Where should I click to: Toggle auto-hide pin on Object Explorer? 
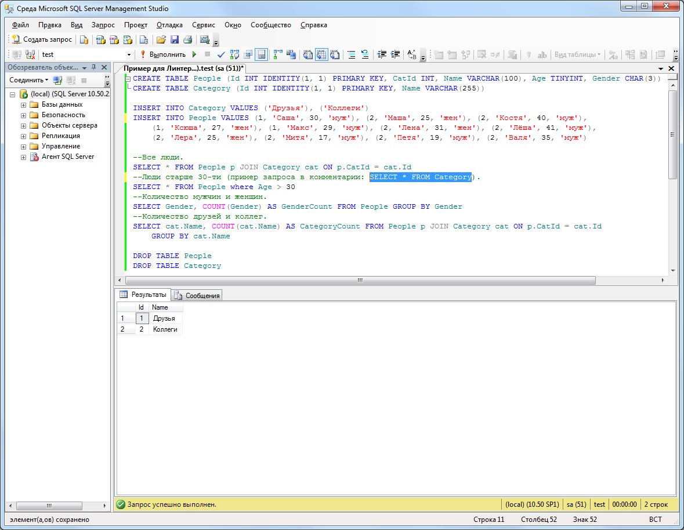[94, 68]
